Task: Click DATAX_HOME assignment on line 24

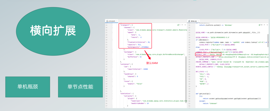Action: point(228,32)
